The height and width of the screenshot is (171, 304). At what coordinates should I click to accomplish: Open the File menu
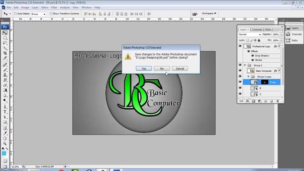[x=9, y=8]
